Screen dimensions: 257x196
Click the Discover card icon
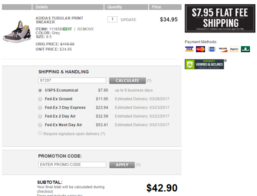pyautogui.click(x=223, y=49)
